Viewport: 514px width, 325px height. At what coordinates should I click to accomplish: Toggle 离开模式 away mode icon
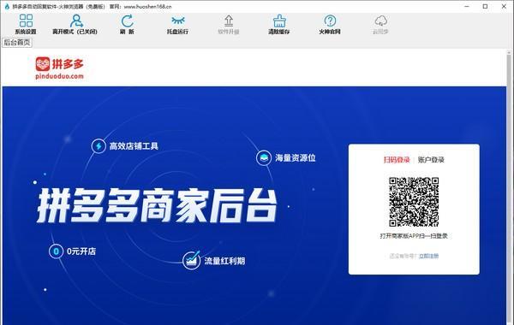[x=76, y=21]
